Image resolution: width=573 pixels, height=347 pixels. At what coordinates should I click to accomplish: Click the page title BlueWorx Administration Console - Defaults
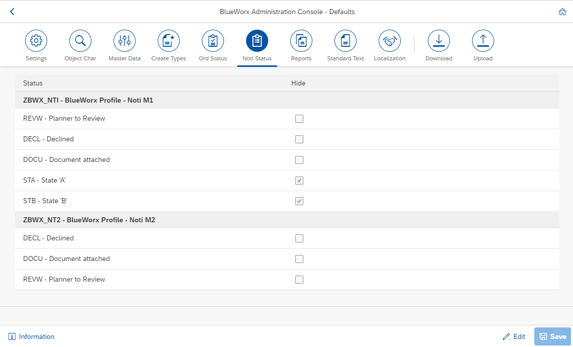pos(287,12)
